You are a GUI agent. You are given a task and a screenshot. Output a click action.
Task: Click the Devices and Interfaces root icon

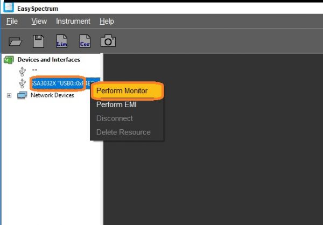(x=9, y=60)
